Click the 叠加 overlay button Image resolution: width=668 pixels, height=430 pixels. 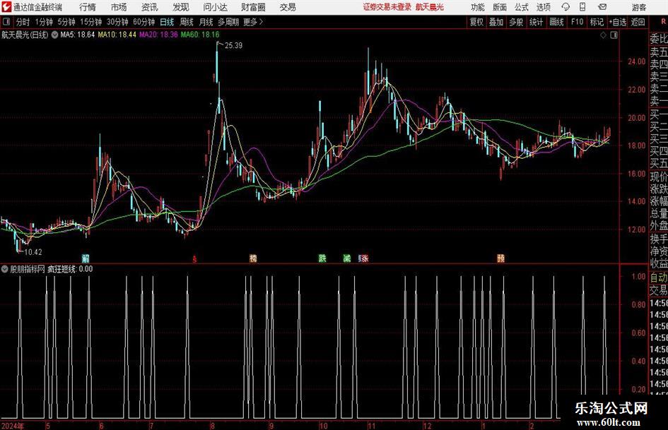(496, 22)
